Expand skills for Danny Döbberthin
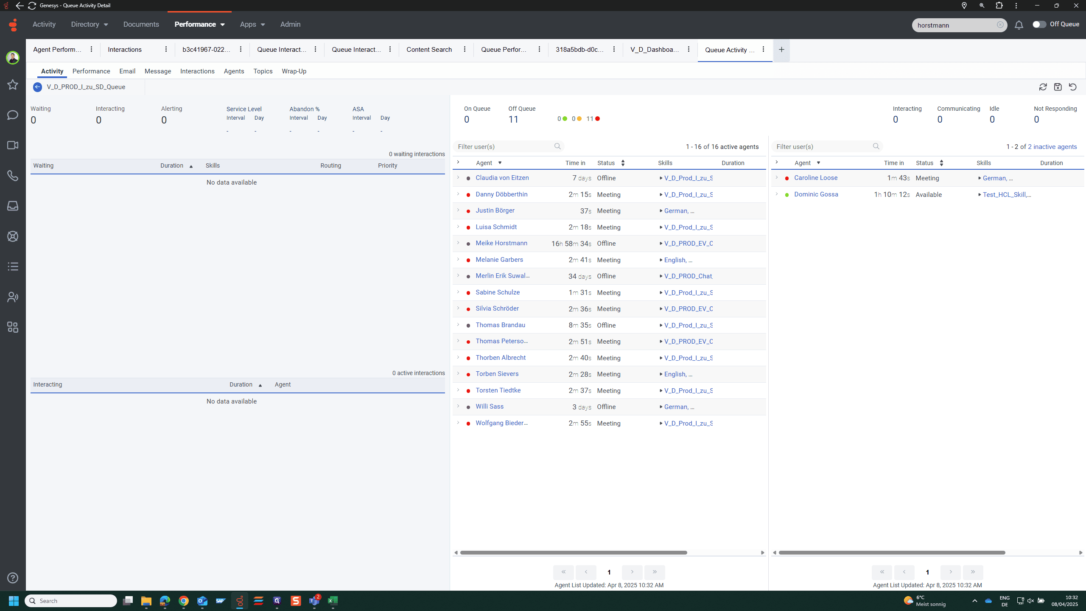Screen dimensions: 1086x611 [x=661, y=195]
